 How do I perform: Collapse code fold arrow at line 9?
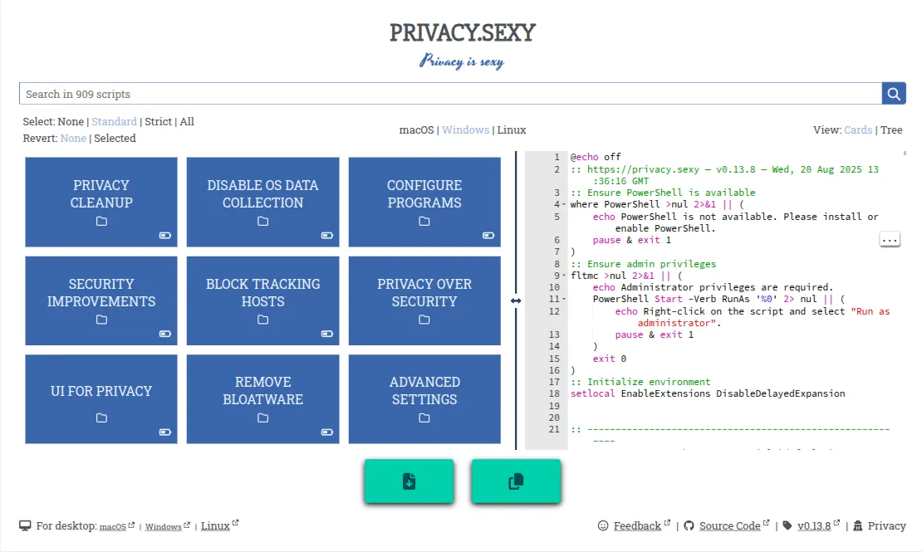(x=563, y=276)
